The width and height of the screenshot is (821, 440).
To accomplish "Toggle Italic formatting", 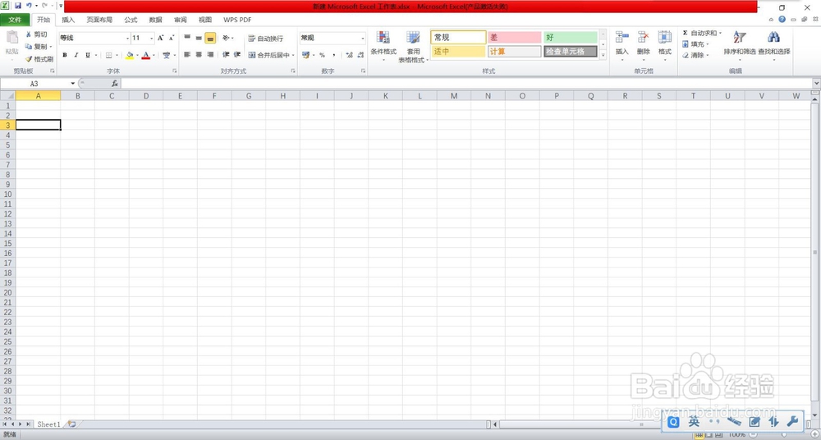I will click(x=76, y=55).
